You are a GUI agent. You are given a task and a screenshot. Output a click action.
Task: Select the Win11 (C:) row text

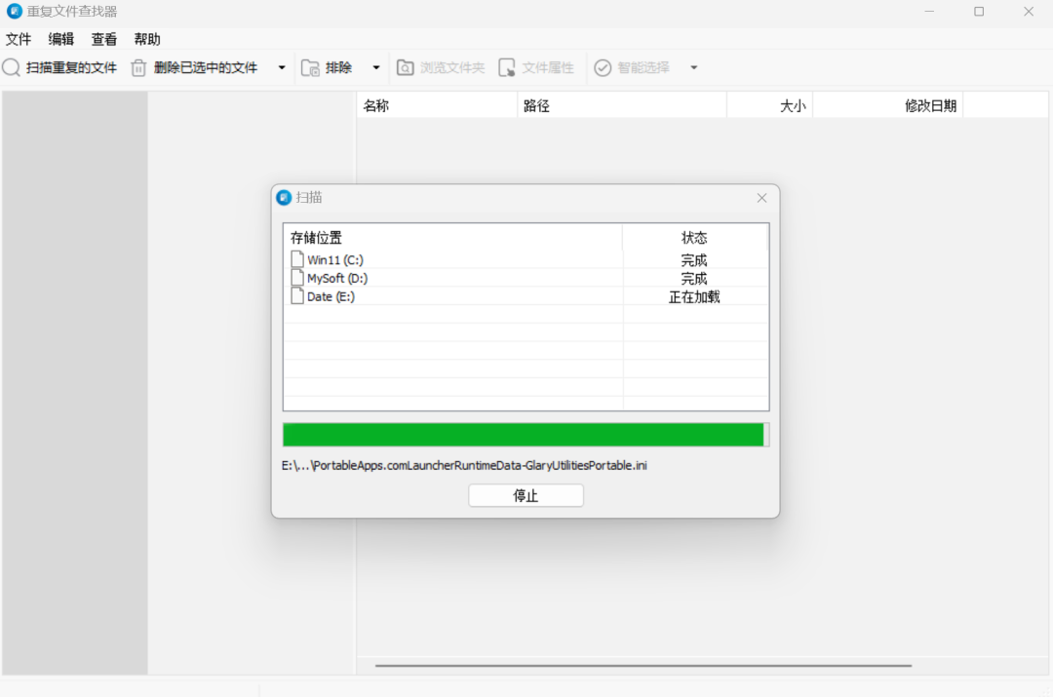coord(335,260)
